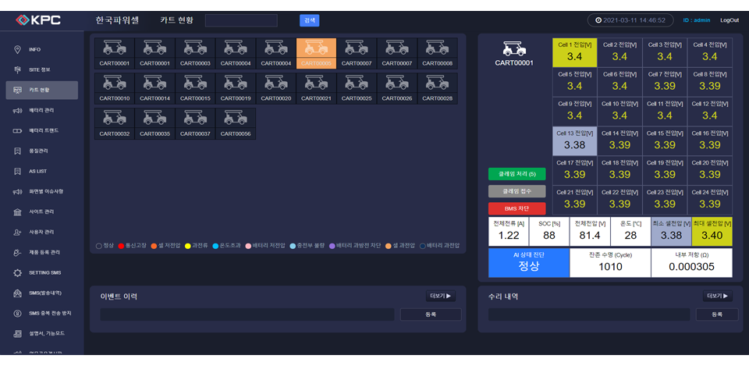Click the 정상 legend circle
Image resolution: width=749 pixels, height=366 pixels.
pos(99,246)
